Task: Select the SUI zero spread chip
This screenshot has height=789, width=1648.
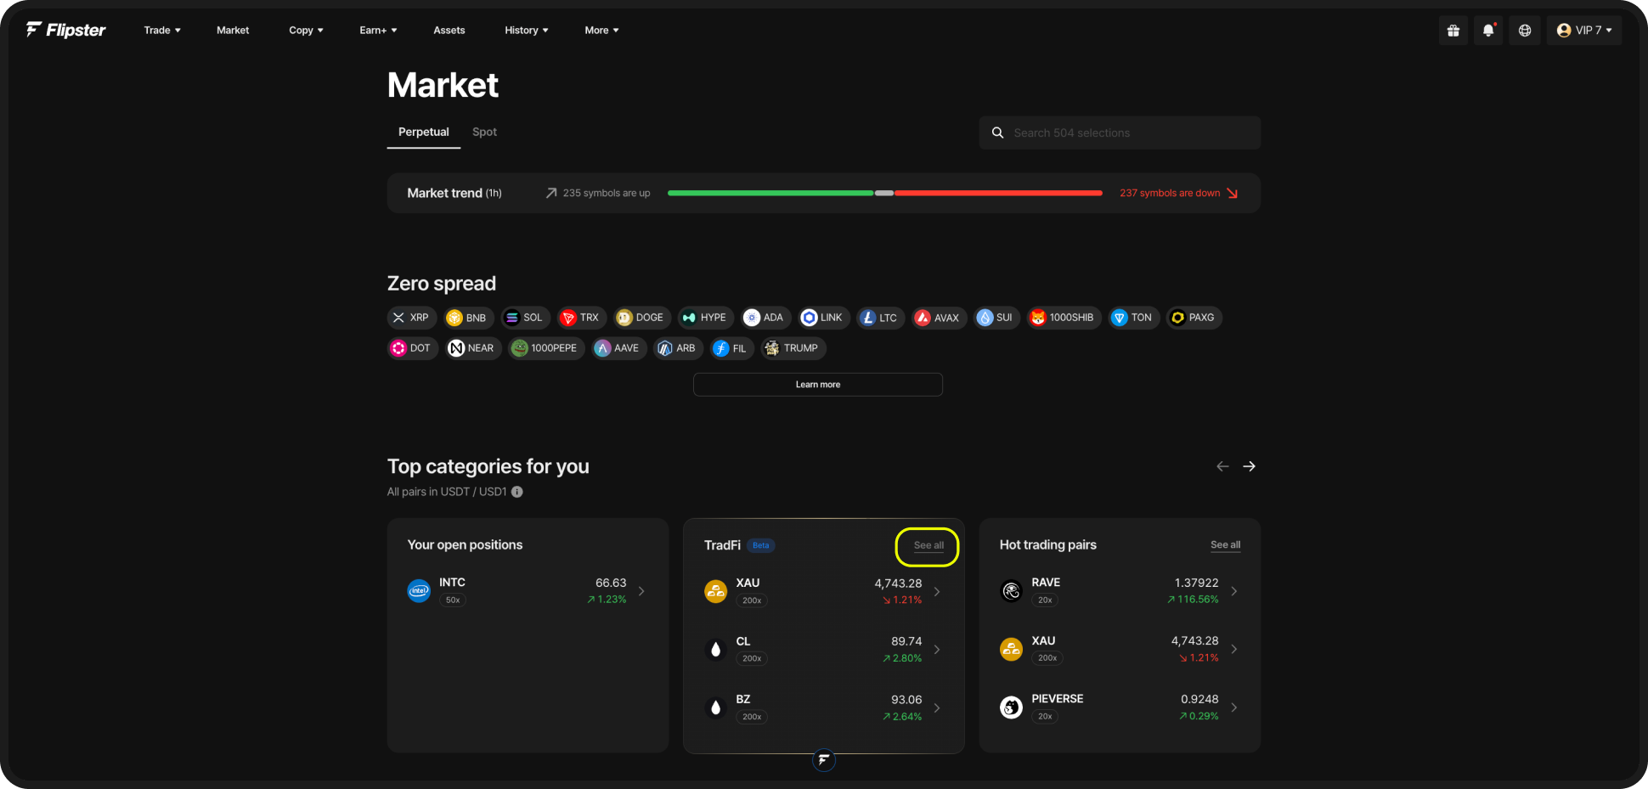Action: pos(996,318)
